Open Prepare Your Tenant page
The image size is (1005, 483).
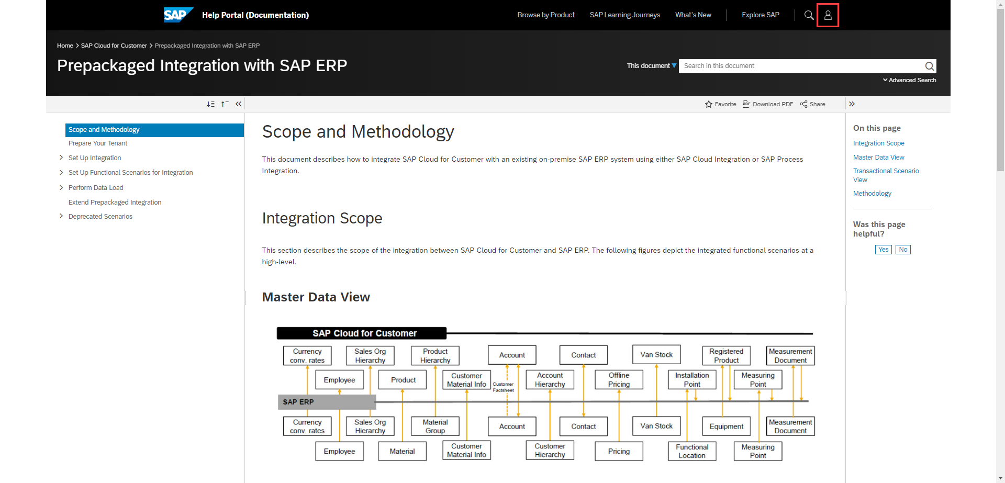point(98,143)
